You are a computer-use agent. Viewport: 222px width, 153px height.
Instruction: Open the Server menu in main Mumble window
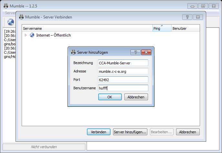(x=10, y=13)
